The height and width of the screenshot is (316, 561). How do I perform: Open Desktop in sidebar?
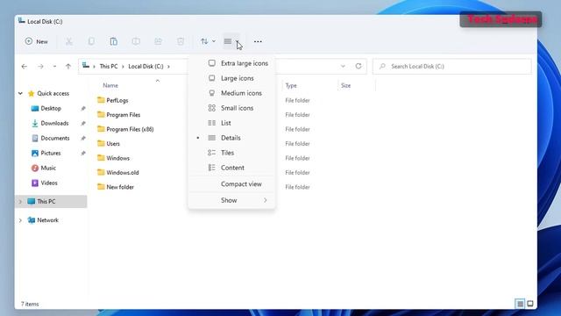pos(46,108)
